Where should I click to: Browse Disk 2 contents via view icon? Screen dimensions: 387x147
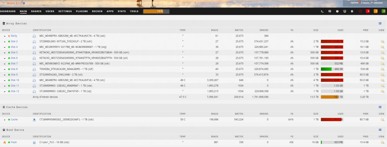(x=382, y=41)
